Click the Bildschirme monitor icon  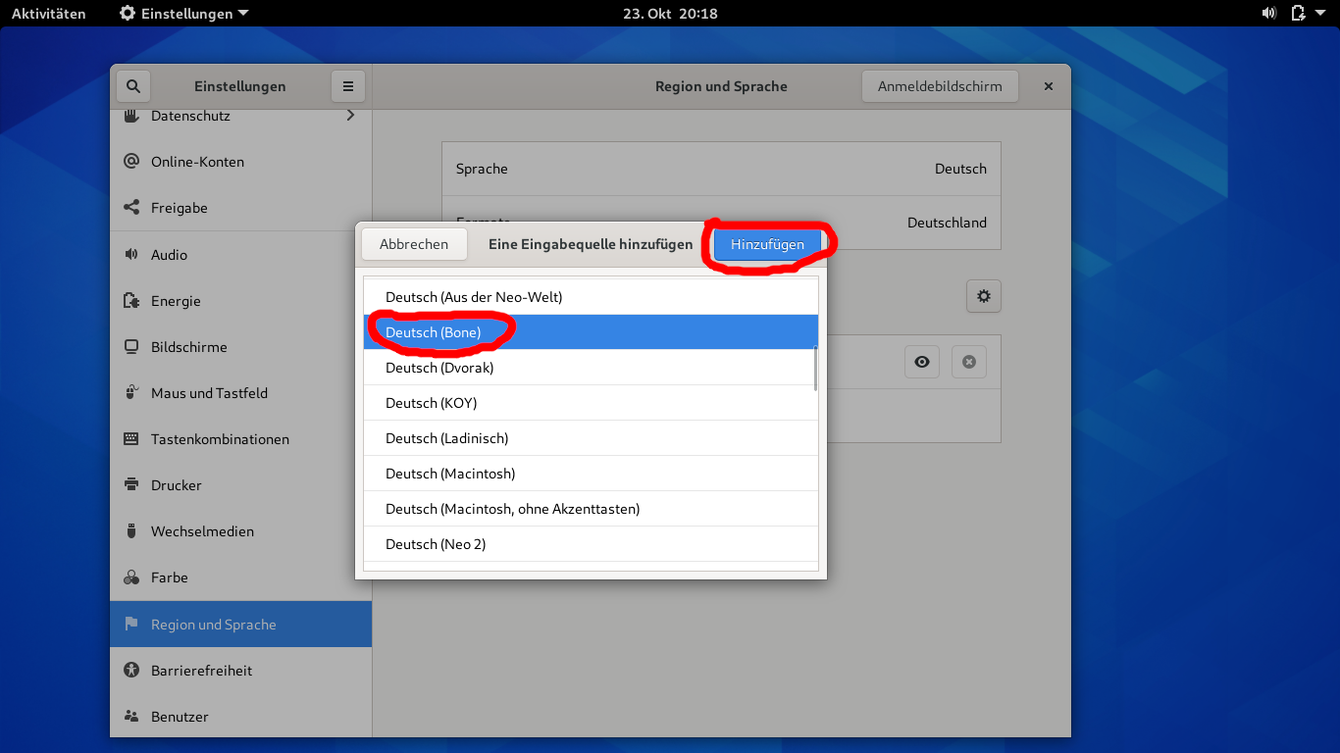point(131,347)
